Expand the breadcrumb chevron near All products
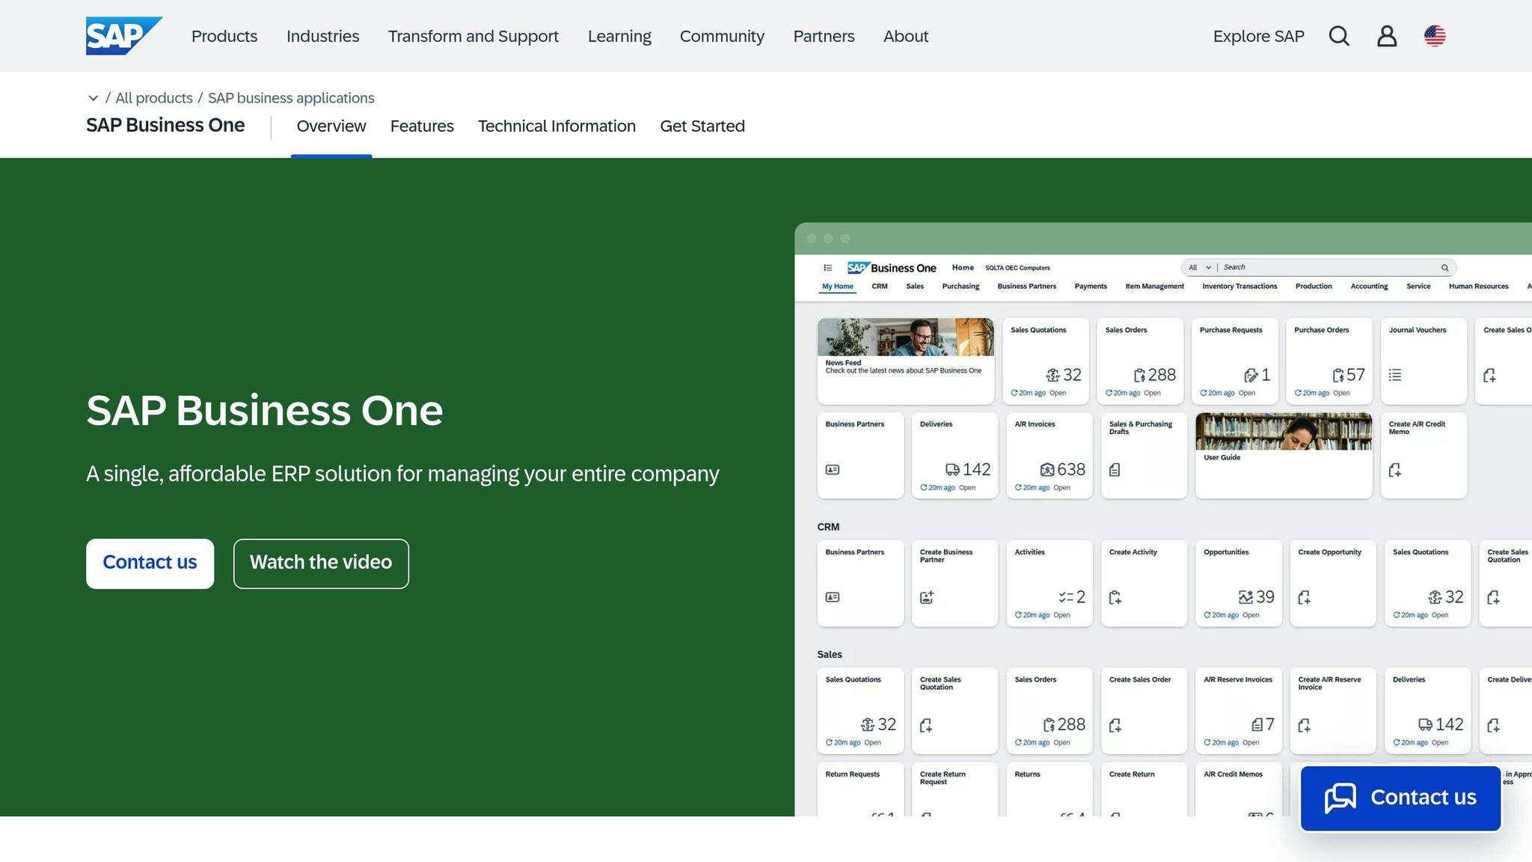 point(94,98)
